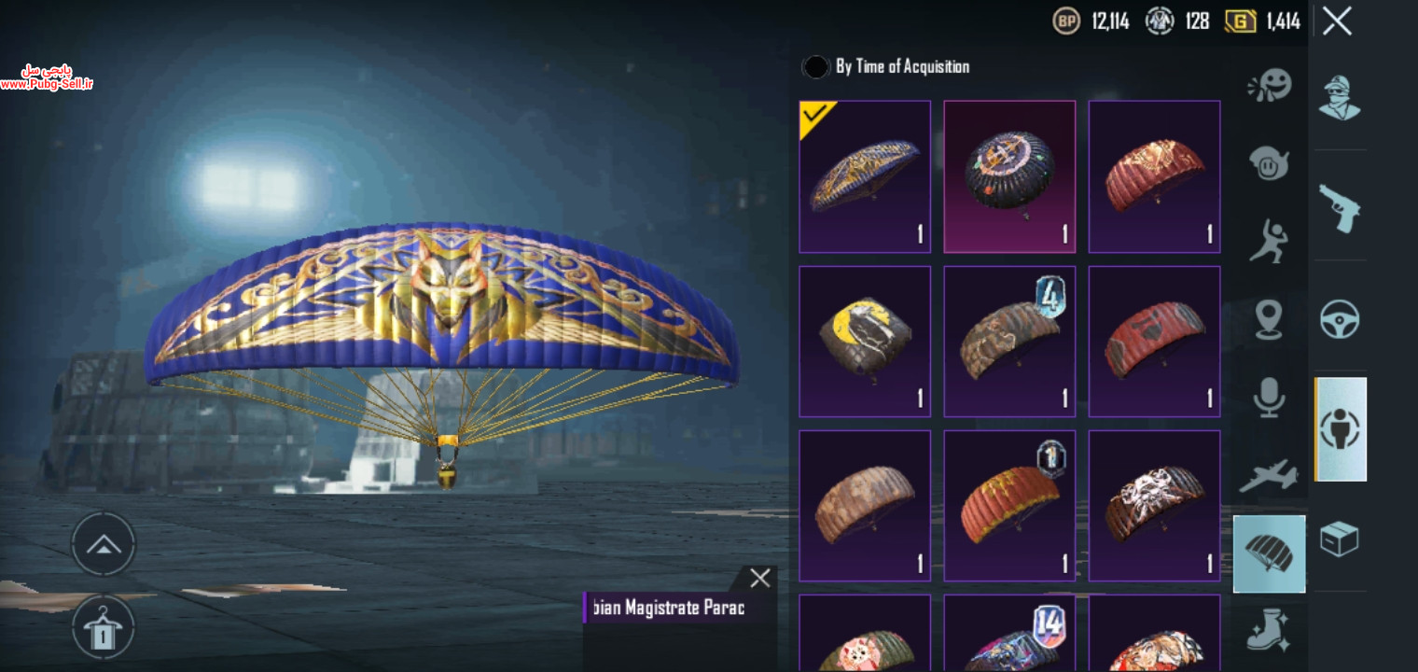This screenshot has height=672, width=1418.
Task: Select the character outfit category icon
Action: [1340, 98]
